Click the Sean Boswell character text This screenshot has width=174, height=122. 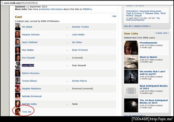tap(79, 65)
